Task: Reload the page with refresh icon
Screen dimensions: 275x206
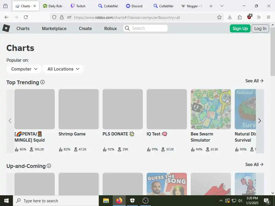Action: [26, 17]
